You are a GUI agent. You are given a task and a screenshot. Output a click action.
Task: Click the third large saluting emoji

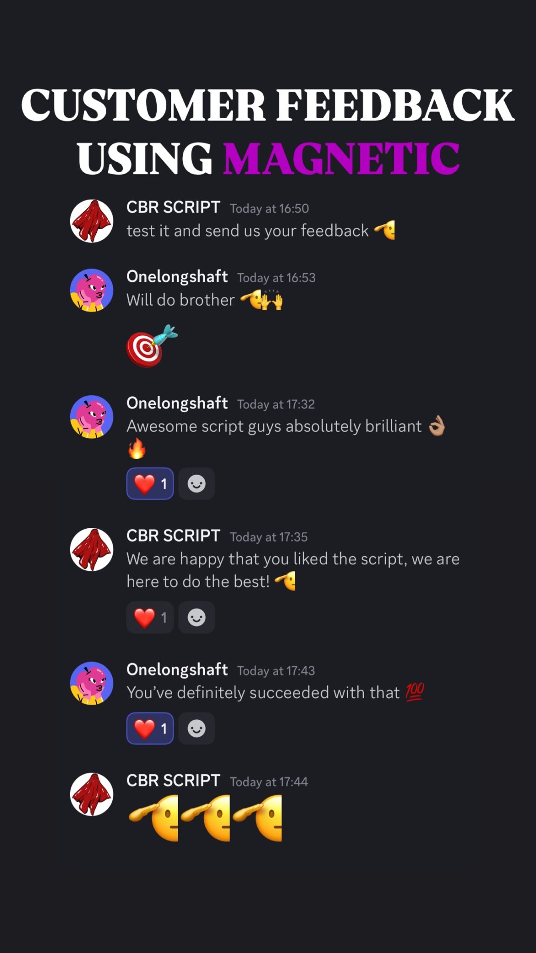click(x=257, y=818)
